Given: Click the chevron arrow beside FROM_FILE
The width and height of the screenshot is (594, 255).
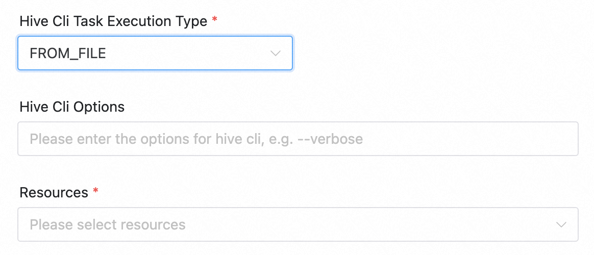Looking at the screenshot, I should coord(276,53).
